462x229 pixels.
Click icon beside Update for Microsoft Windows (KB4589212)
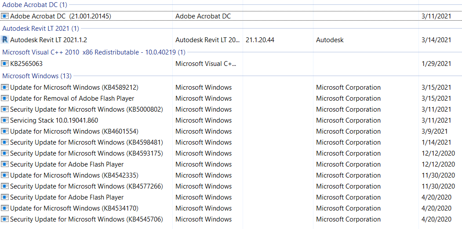(5, 87)
